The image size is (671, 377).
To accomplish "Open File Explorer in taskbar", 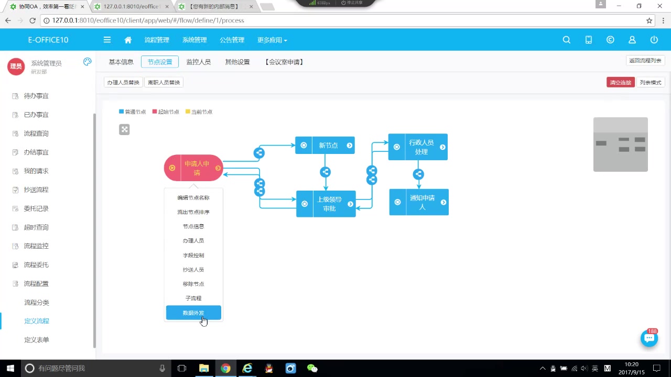I will coord(204,368).
